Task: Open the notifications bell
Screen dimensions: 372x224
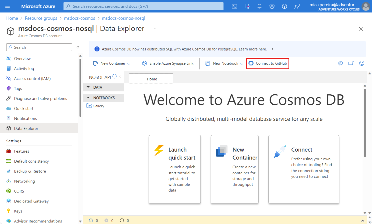Action: (x=259, y=6)
